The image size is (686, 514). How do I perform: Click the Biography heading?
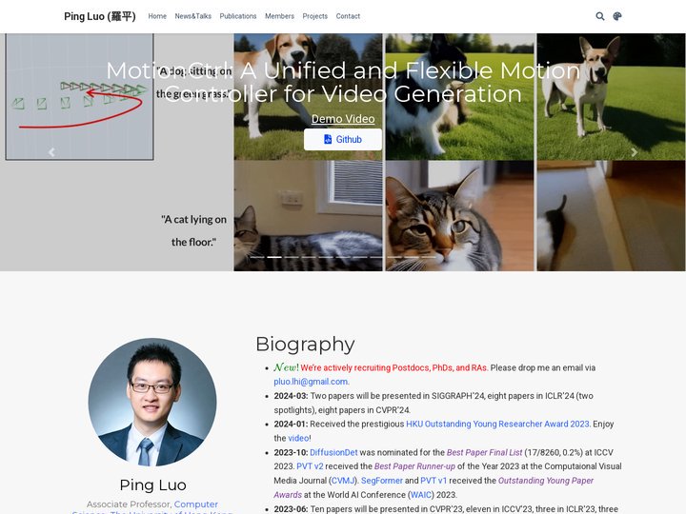(x=305, y=344)
